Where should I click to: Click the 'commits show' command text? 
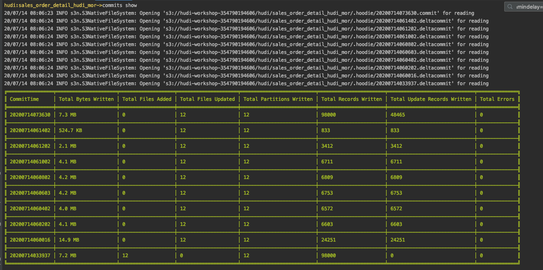119,5
